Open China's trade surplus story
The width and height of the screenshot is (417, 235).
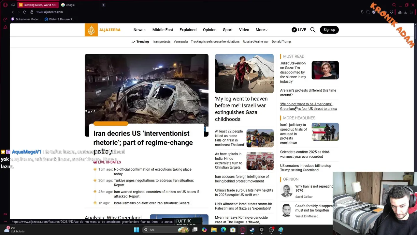pos(244,193)
